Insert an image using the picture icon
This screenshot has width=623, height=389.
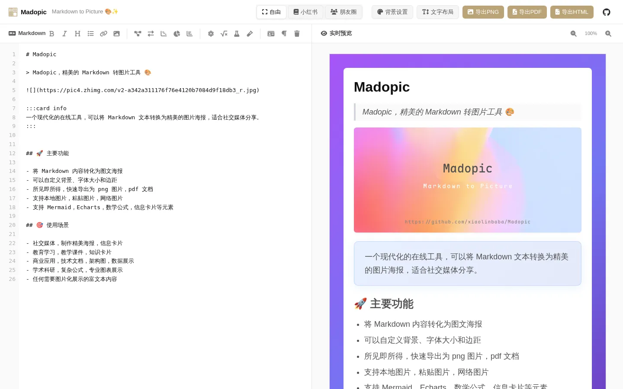pyautogui.click(x=116, y=34)
